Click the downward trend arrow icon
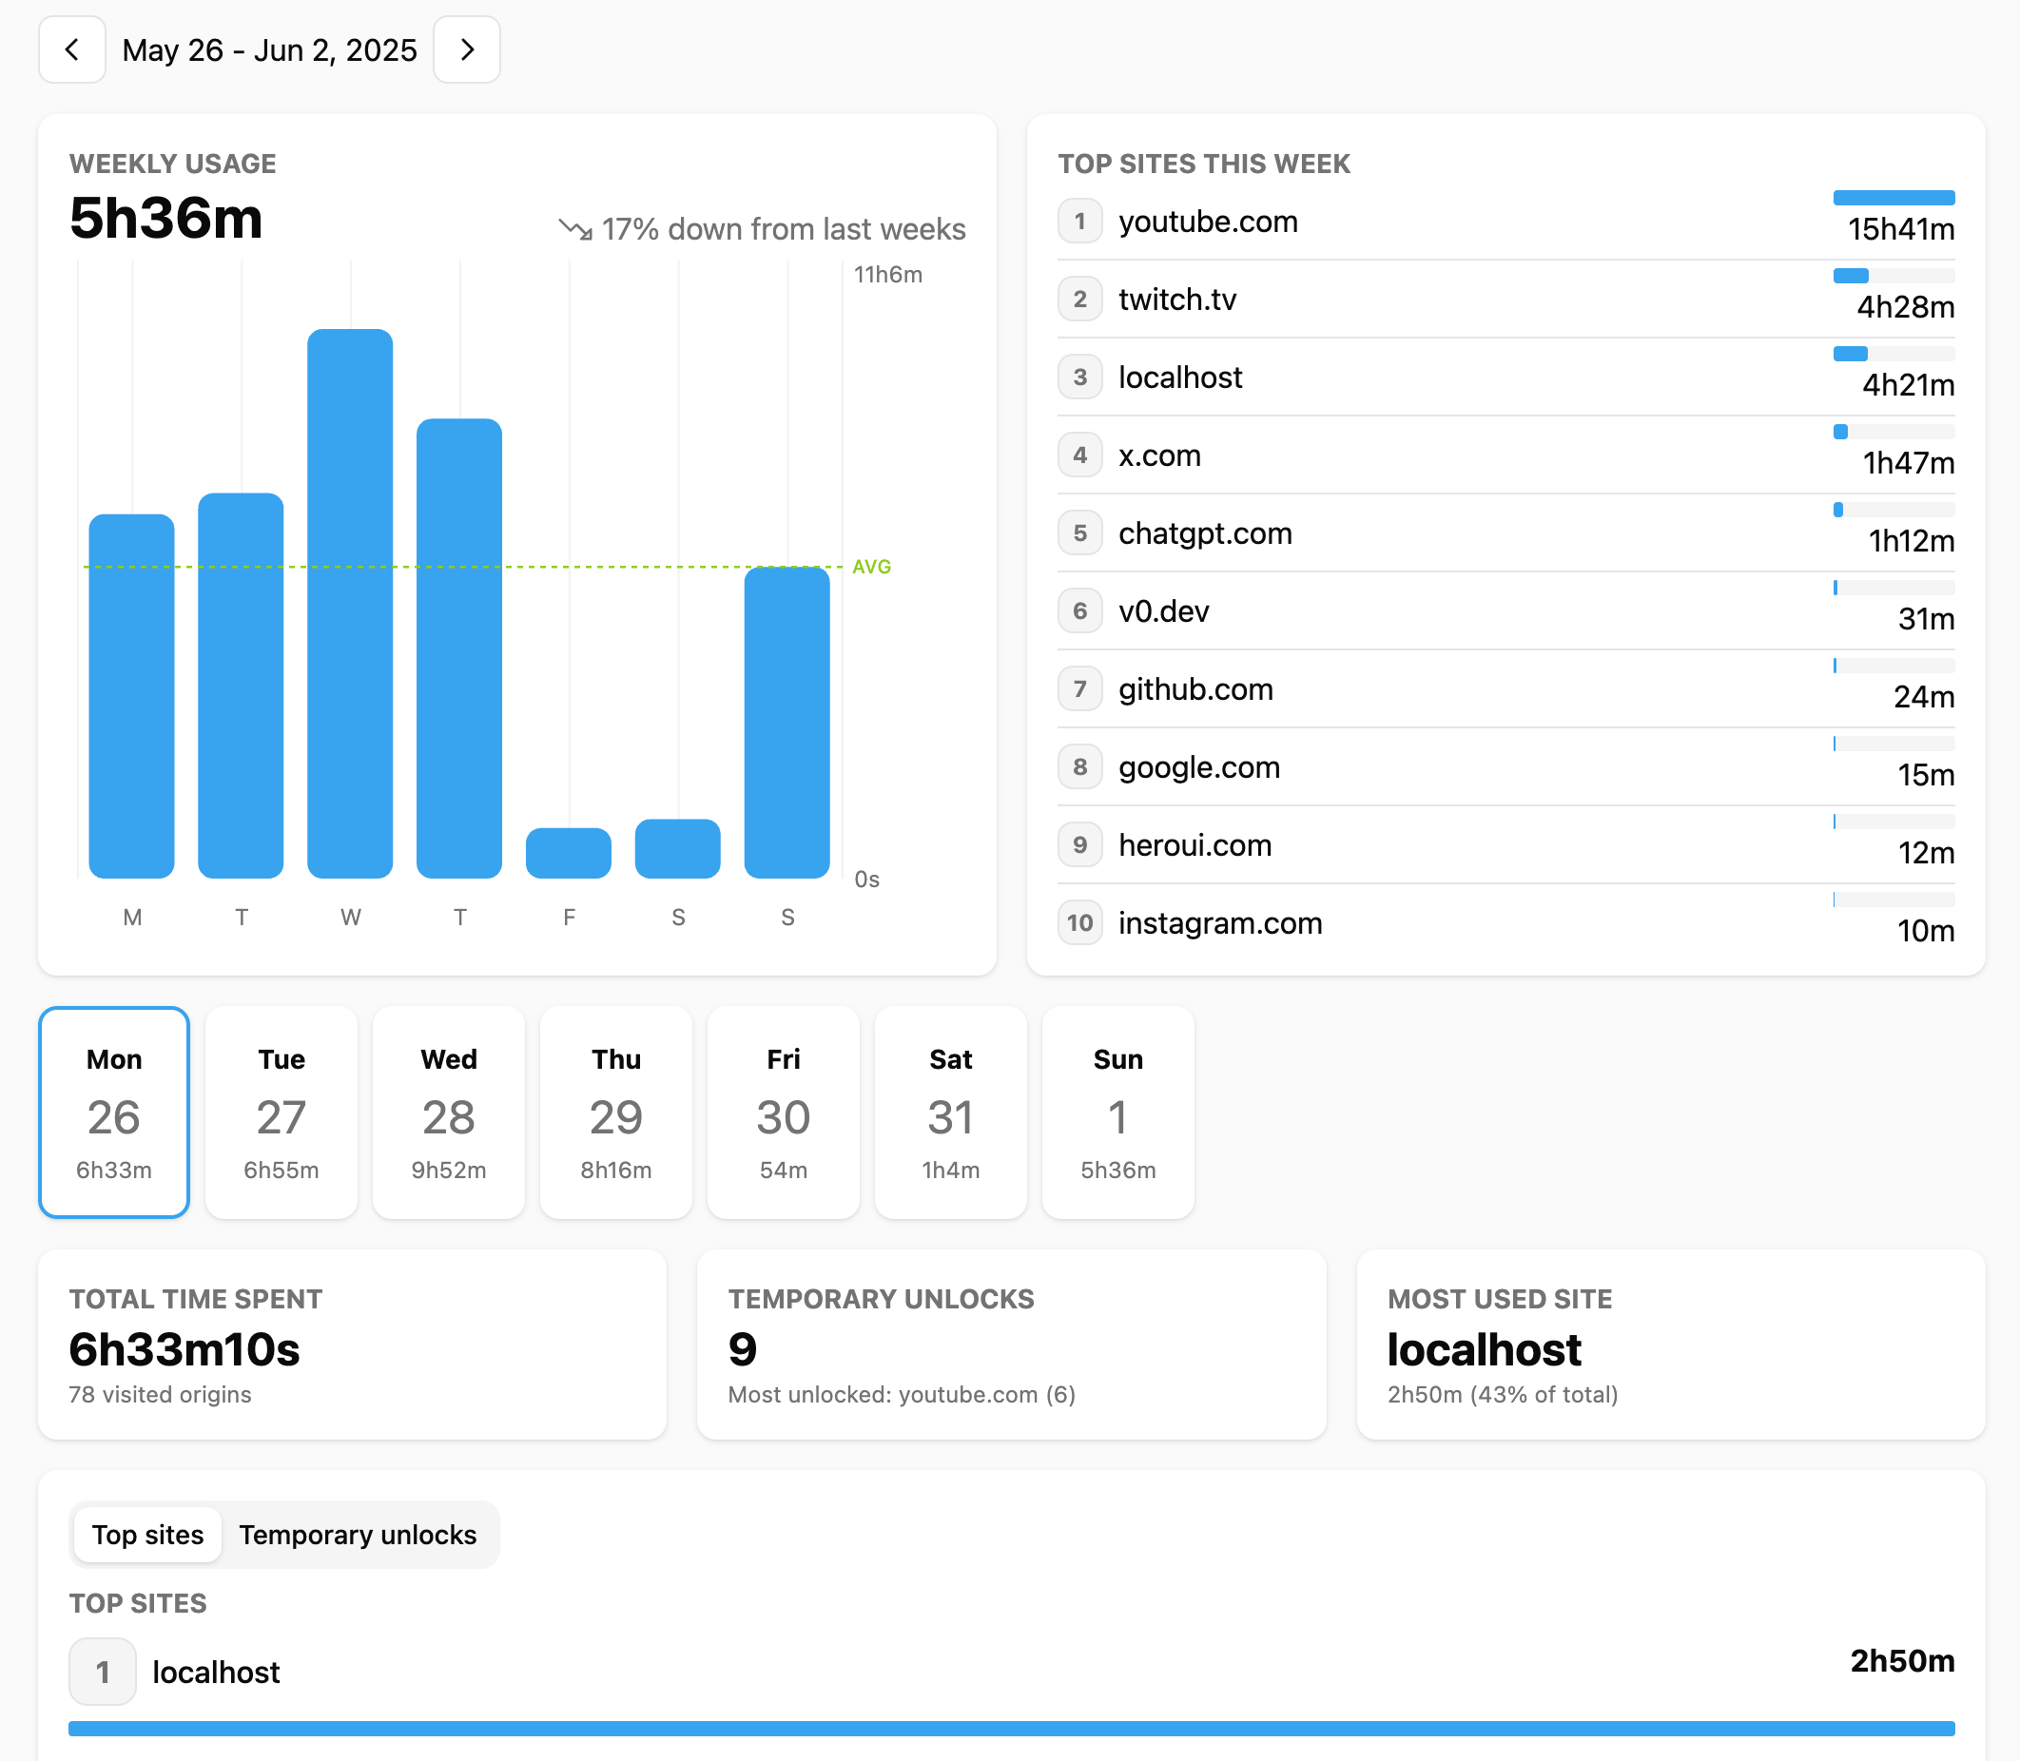The height and width of the screenshot is (1761, 2020). pos(575,229)
